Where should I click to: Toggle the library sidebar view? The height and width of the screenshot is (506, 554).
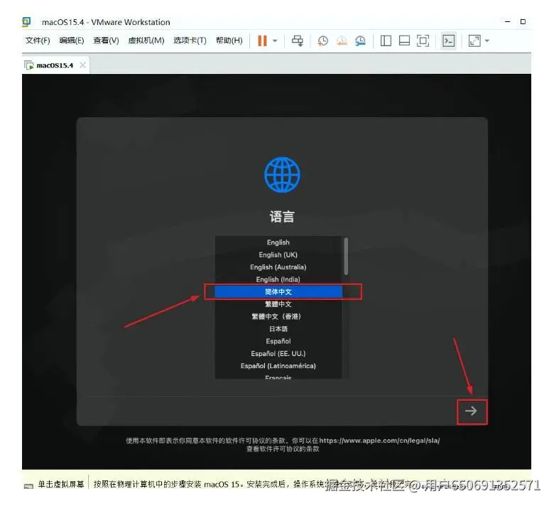pyautogui.click(x=386, y=41)
